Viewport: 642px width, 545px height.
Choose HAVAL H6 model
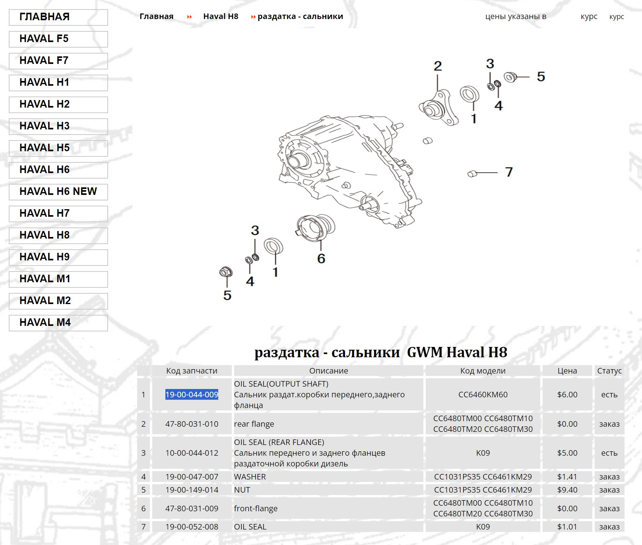58,170
